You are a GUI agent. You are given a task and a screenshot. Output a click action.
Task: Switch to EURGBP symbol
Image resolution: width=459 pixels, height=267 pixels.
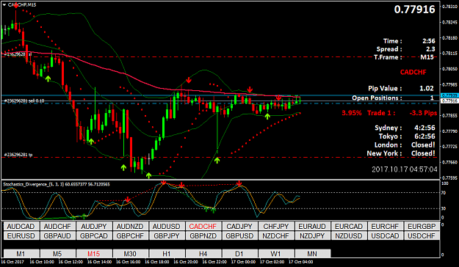click(x=422, y=227)
